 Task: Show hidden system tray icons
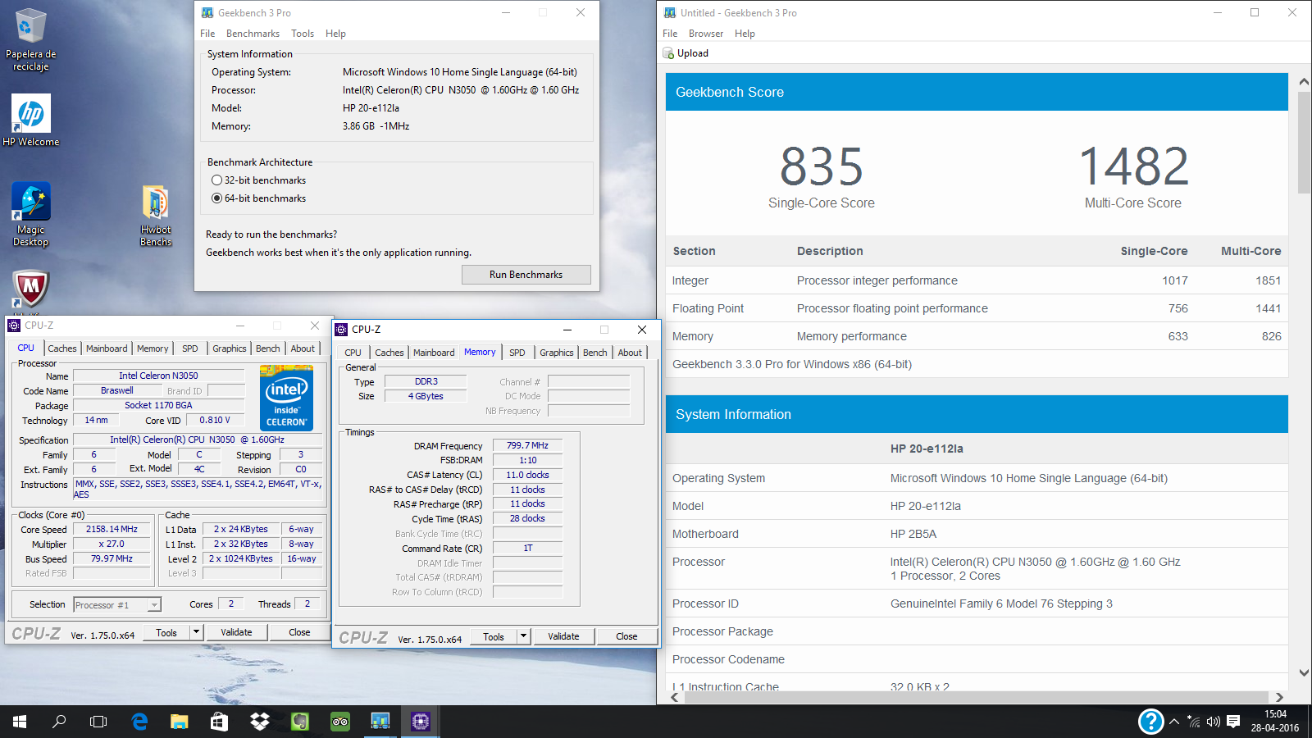click(x=1174, y=722)
